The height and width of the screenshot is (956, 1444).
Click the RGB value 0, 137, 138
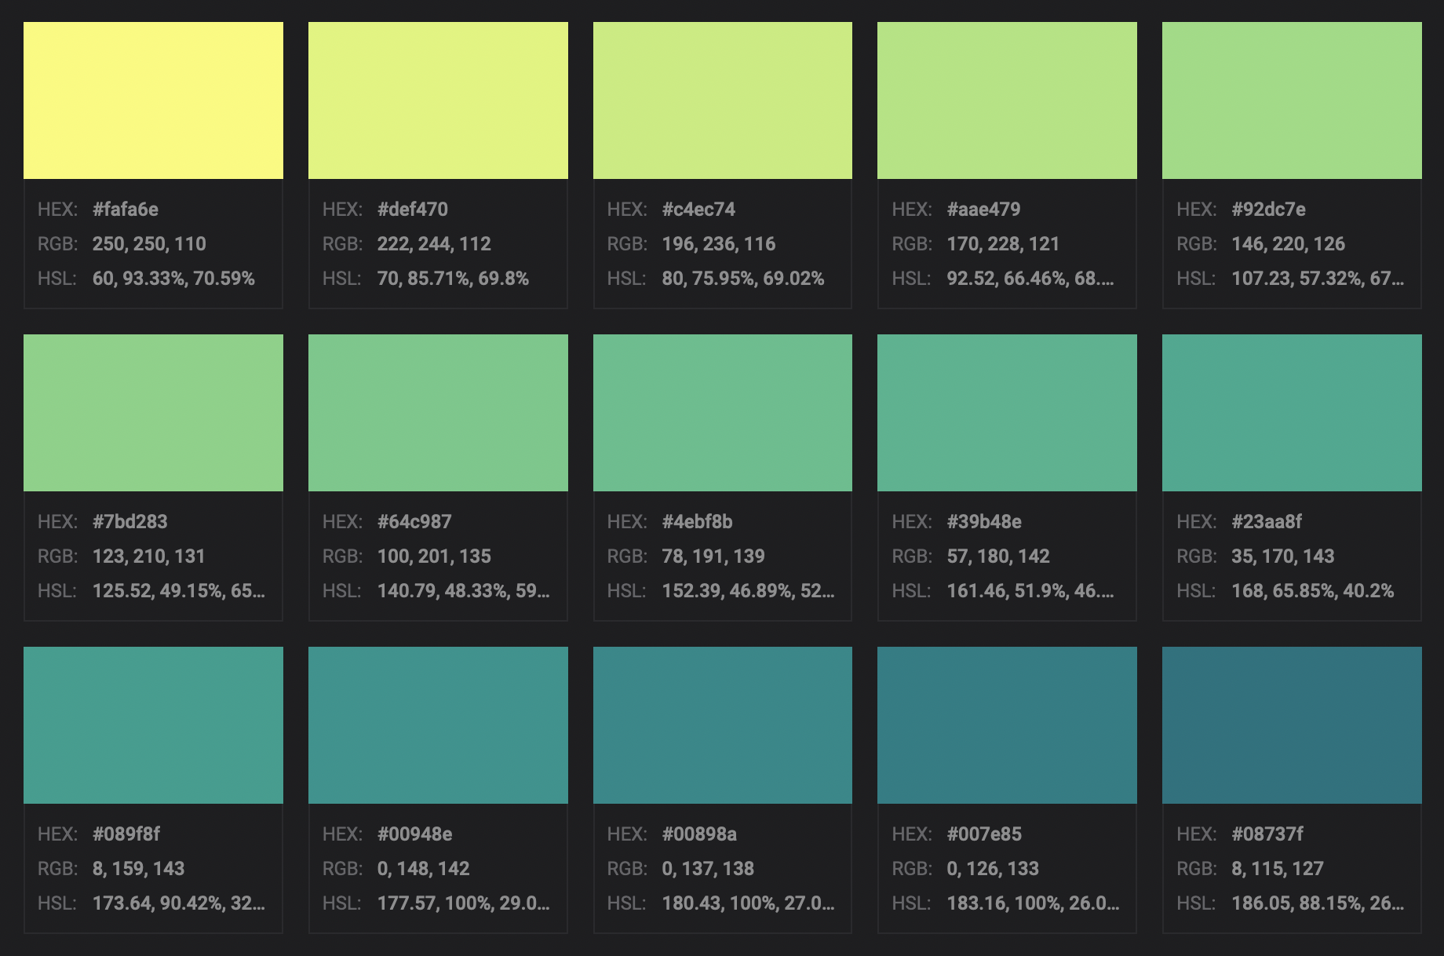[708, 869]
